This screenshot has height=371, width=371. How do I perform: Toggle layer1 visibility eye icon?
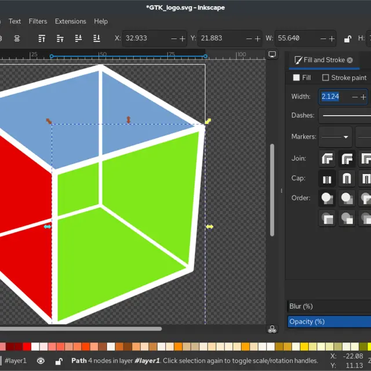pyautogui.click(x=41, y=361)
